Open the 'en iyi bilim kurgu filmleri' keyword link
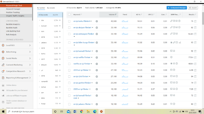Screen dimensions: 204x114 pos(84,42)
